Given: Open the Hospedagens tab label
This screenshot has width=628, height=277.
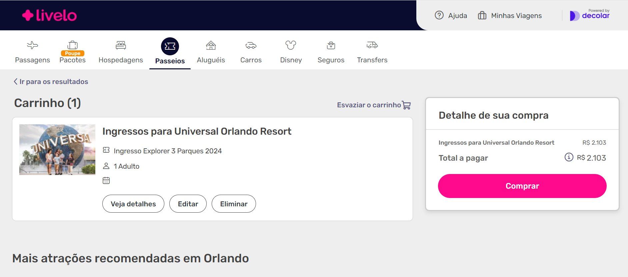Looking at the screenshot, I should (x=121, y=60).
